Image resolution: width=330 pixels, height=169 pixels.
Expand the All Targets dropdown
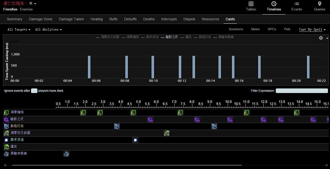point(19,29)
